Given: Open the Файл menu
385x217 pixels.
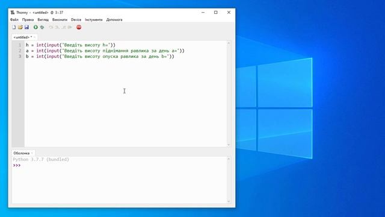Looking at the screenshot, I should (14, 20).
